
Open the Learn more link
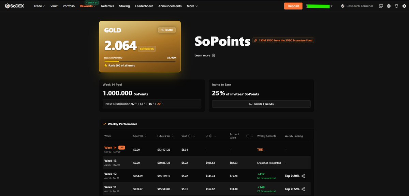202,55
